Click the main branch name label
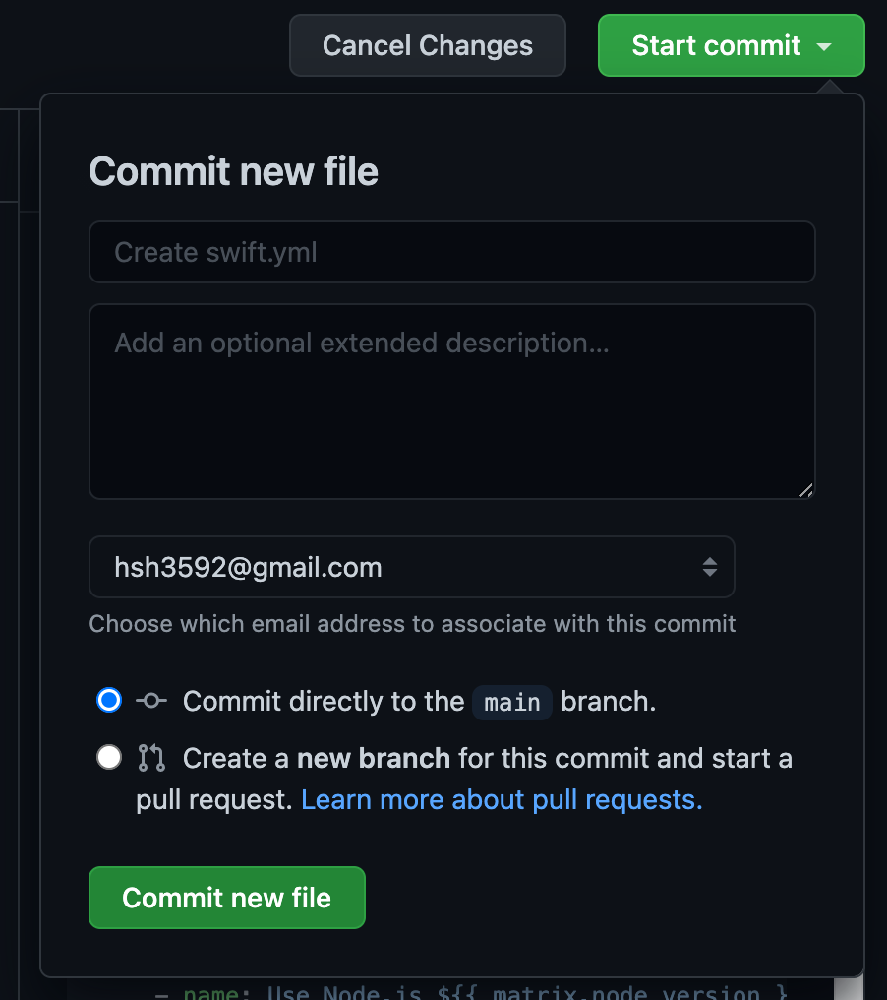Screen dimensions: 887x1000 (511, 702)
